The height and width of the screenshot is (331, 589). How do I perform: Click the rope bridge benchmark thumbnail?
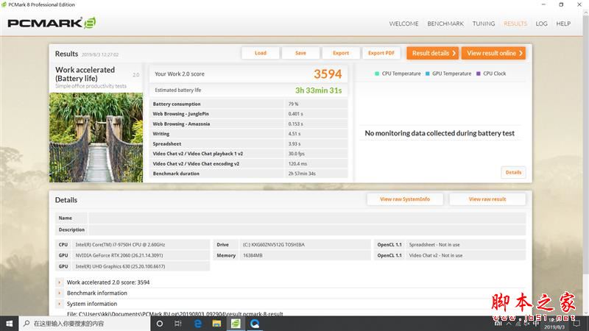coord(96,138)
